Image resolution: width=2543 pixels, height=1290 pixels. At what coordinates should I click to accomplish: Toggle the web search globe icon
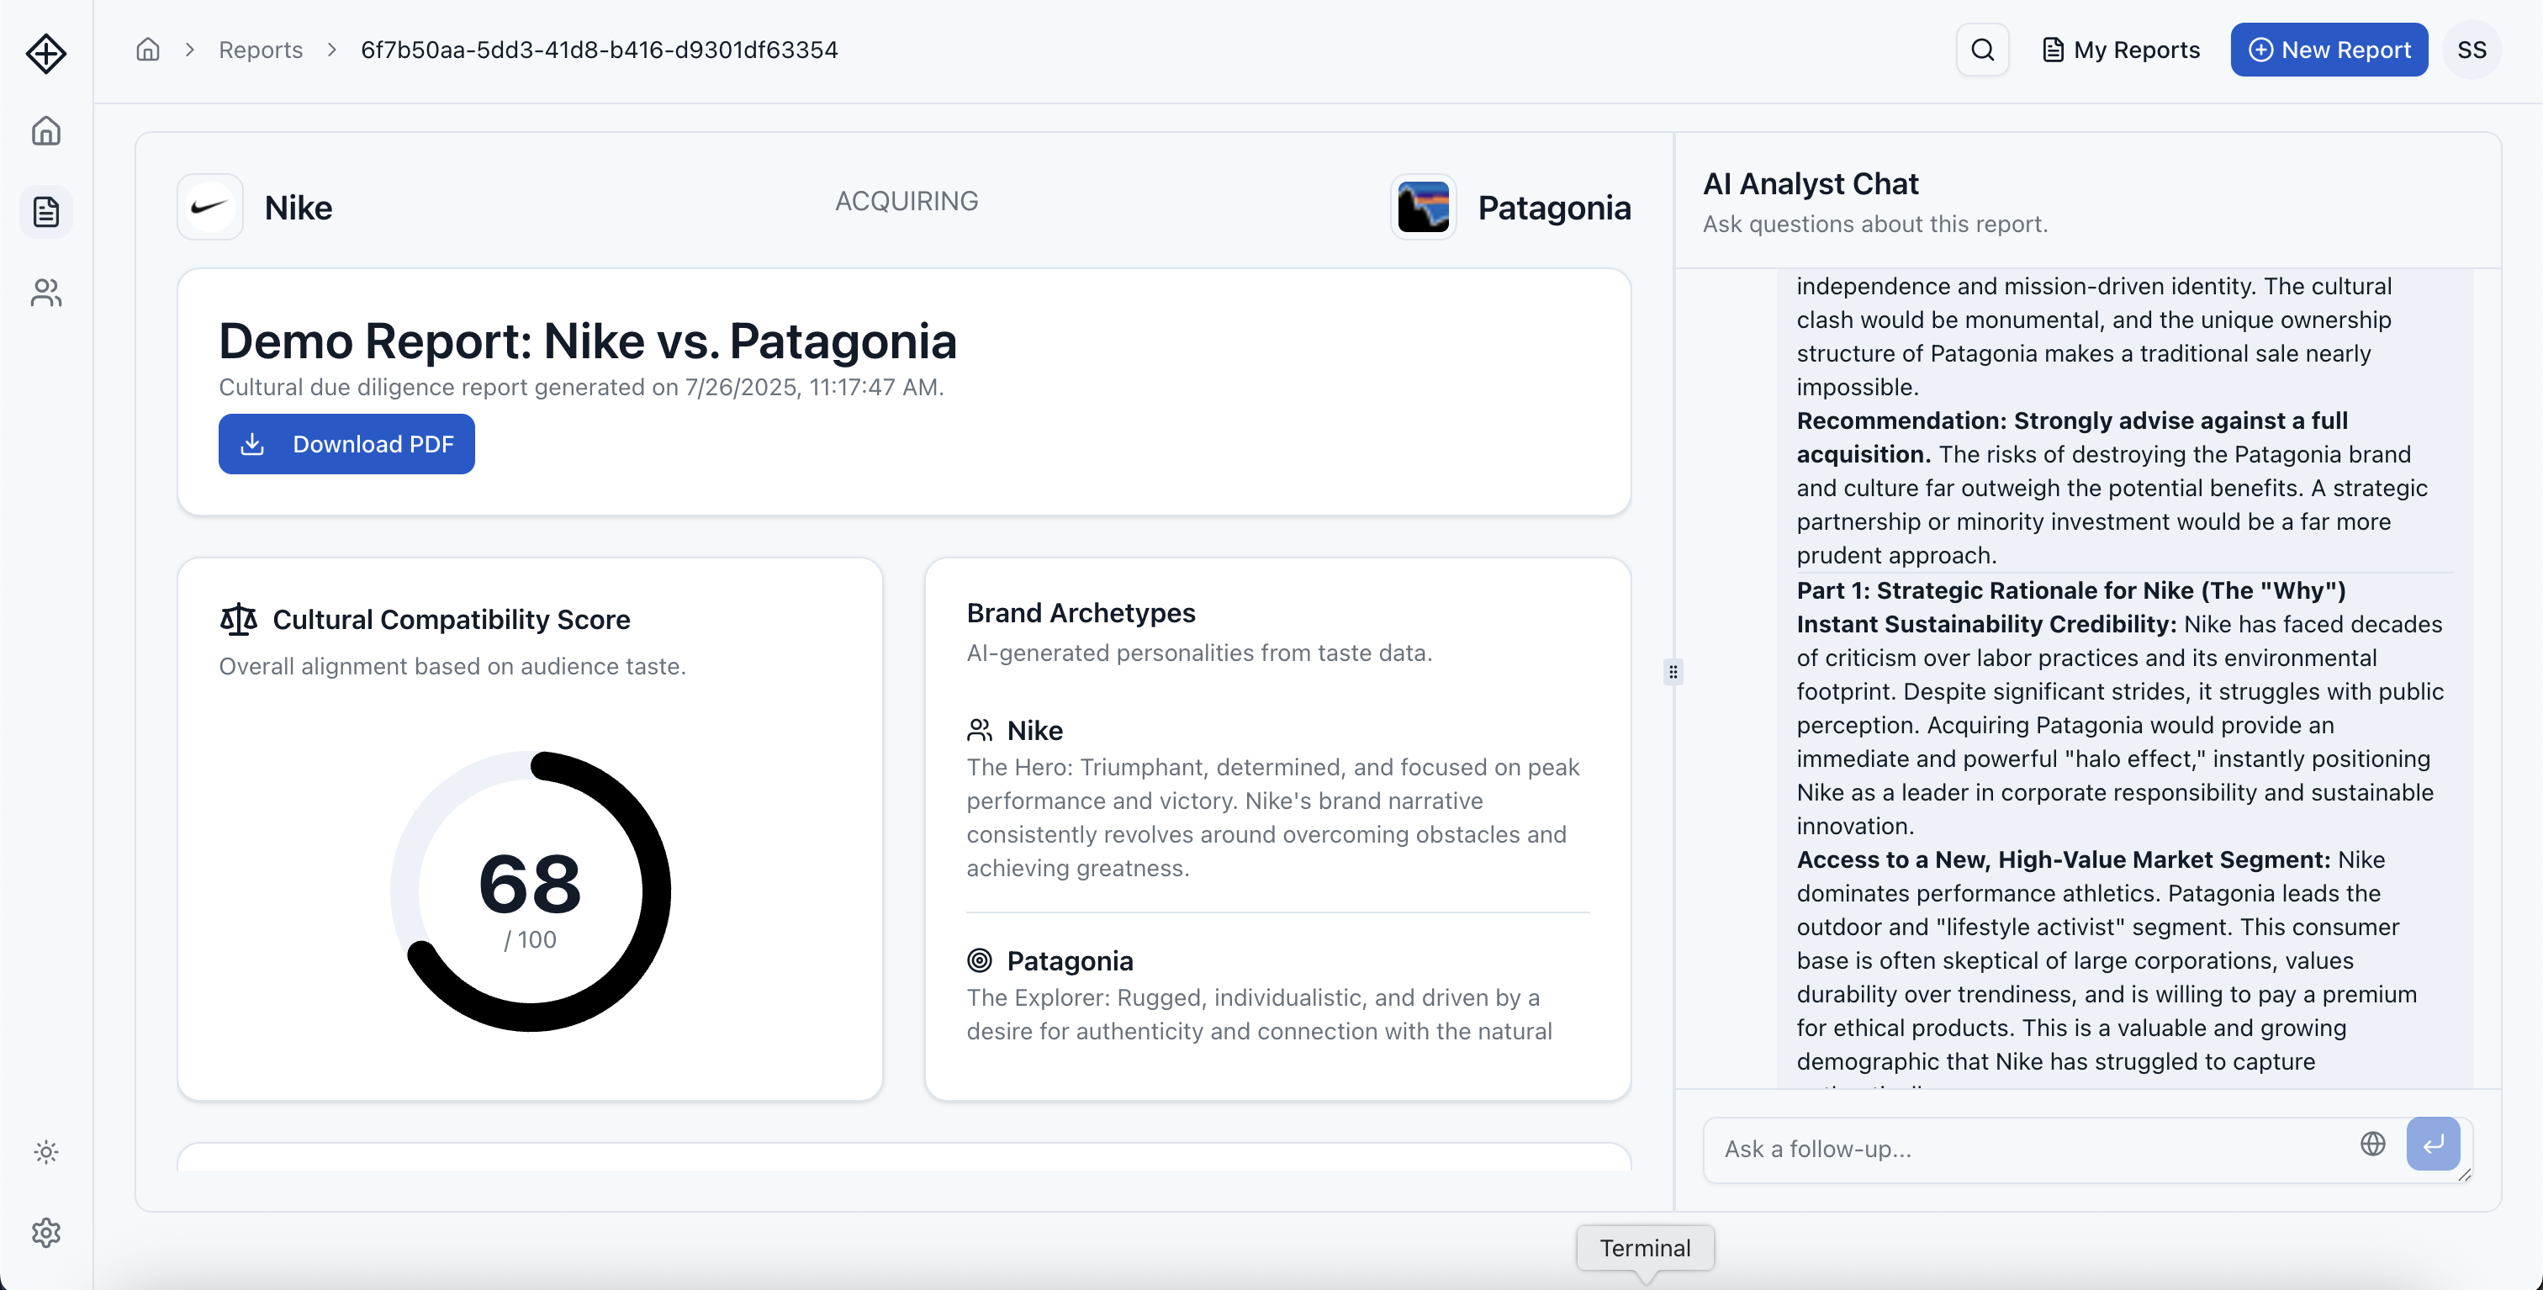click(x=2372, y=1144)
